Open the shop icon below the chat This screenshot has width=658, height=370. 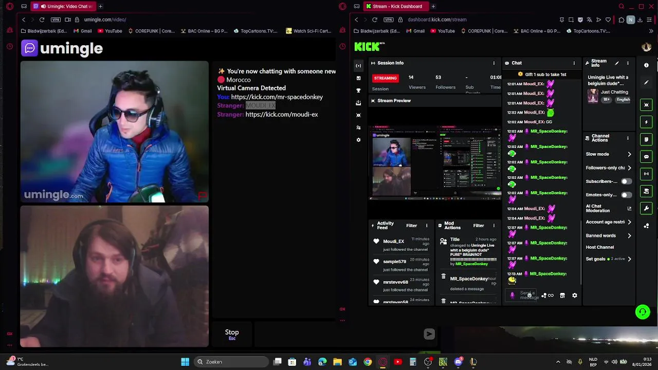tap(562, 295)
